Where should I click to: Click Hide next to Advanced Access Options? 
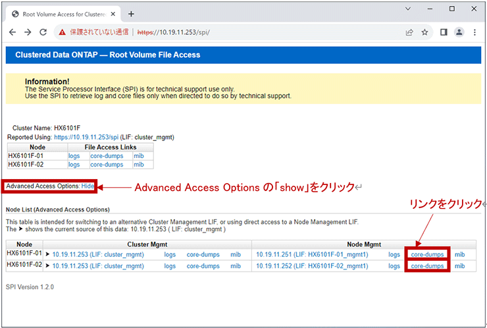tap(88, 186)
